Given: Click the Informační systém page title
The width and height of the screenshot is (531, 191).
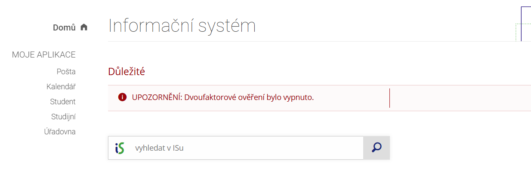Looking at the screenshot, I should coord(182,26).
